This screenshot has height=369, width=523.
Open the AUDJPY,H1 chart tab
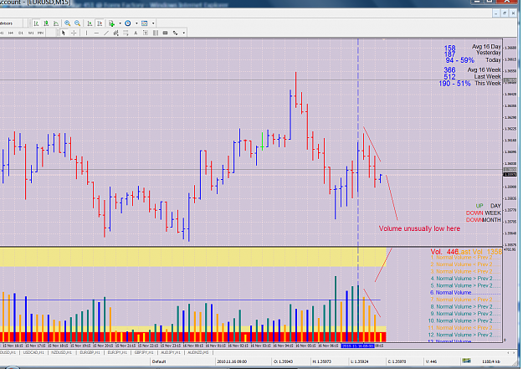pos(171,352)
